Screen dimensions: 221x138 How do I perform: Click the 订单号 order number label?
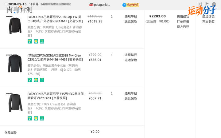[34, 4]
